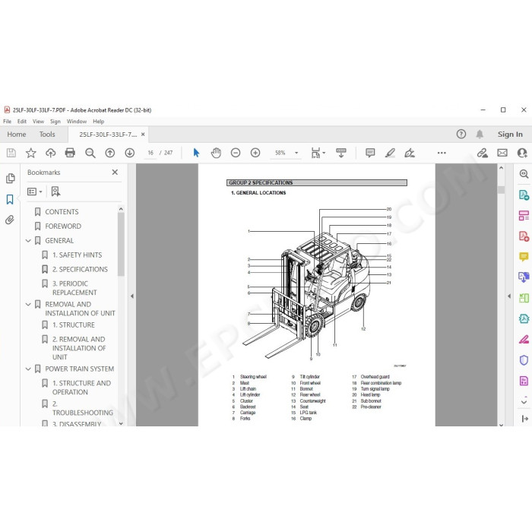This screenshot has width=532, height=532.
Task: Show more right pane tools chevron
Action: 524,402
